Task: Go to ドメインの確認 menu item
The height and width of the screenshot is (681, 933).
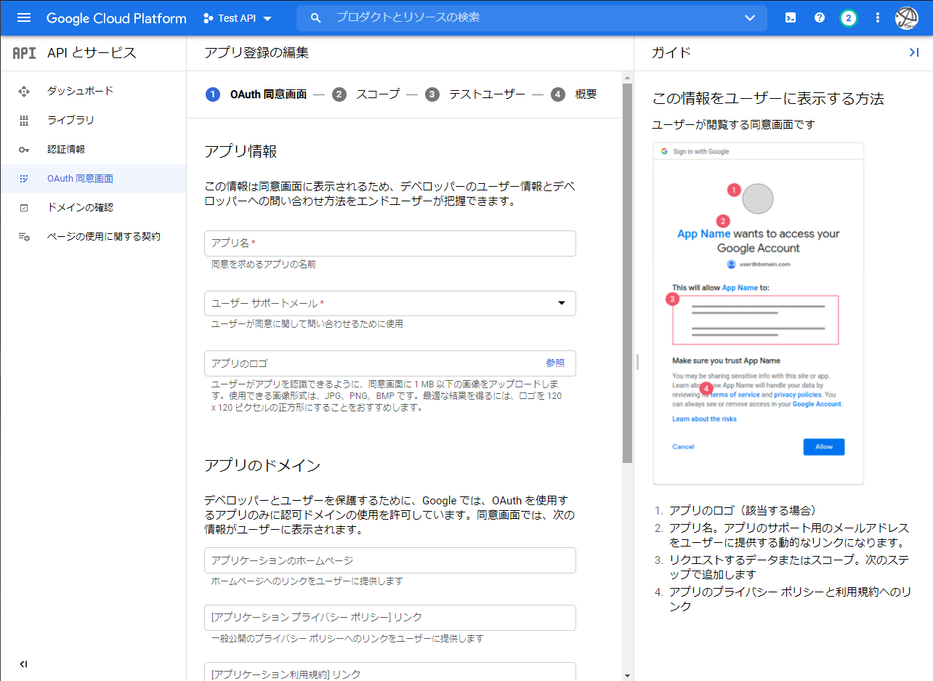Action: tap(93, 207)
